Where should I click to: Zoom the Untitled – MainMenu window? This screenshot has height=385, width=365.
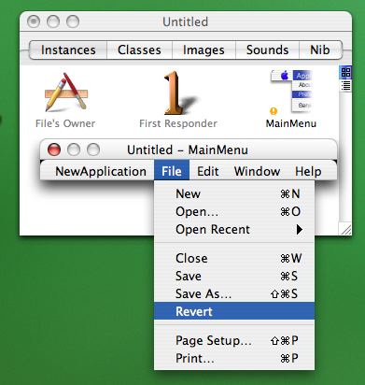coord(93,150)
